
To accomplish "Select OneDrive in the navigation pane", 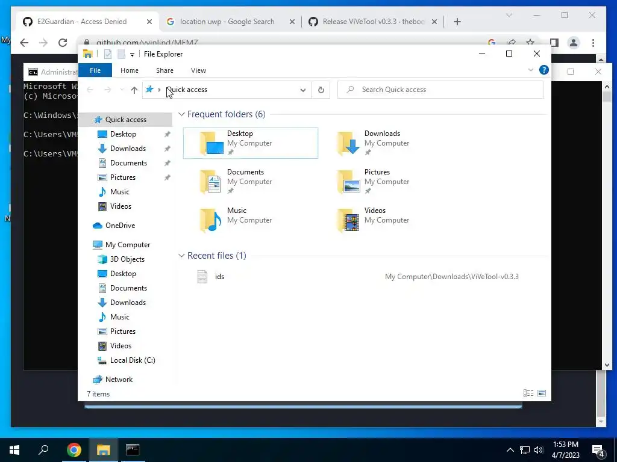I will (x=120, y=226).
